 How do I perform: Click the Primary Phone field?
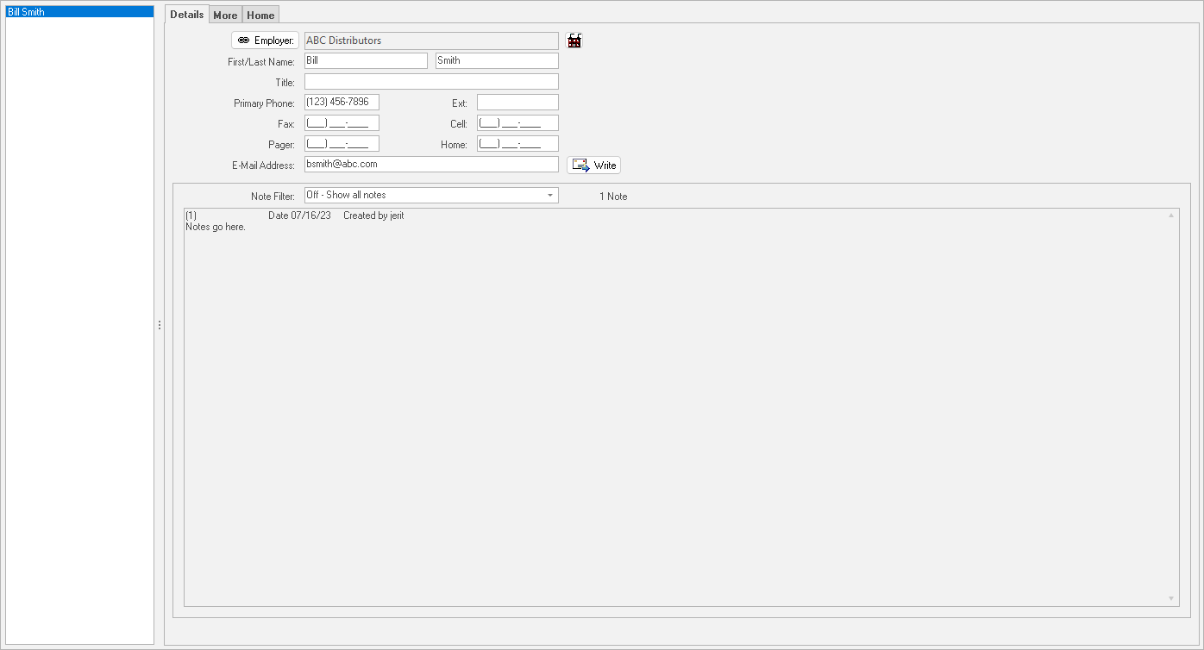tap(342, 103)
